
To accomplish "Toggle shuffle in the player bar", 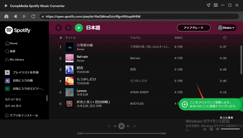I will pos(108,126).
